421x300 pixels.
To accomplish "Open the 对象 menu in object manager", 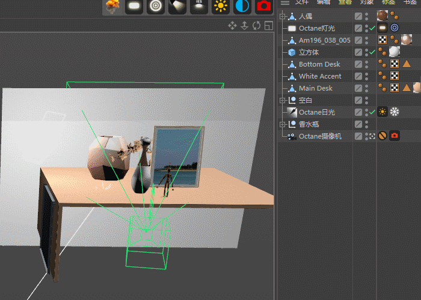I will point(367,2).
